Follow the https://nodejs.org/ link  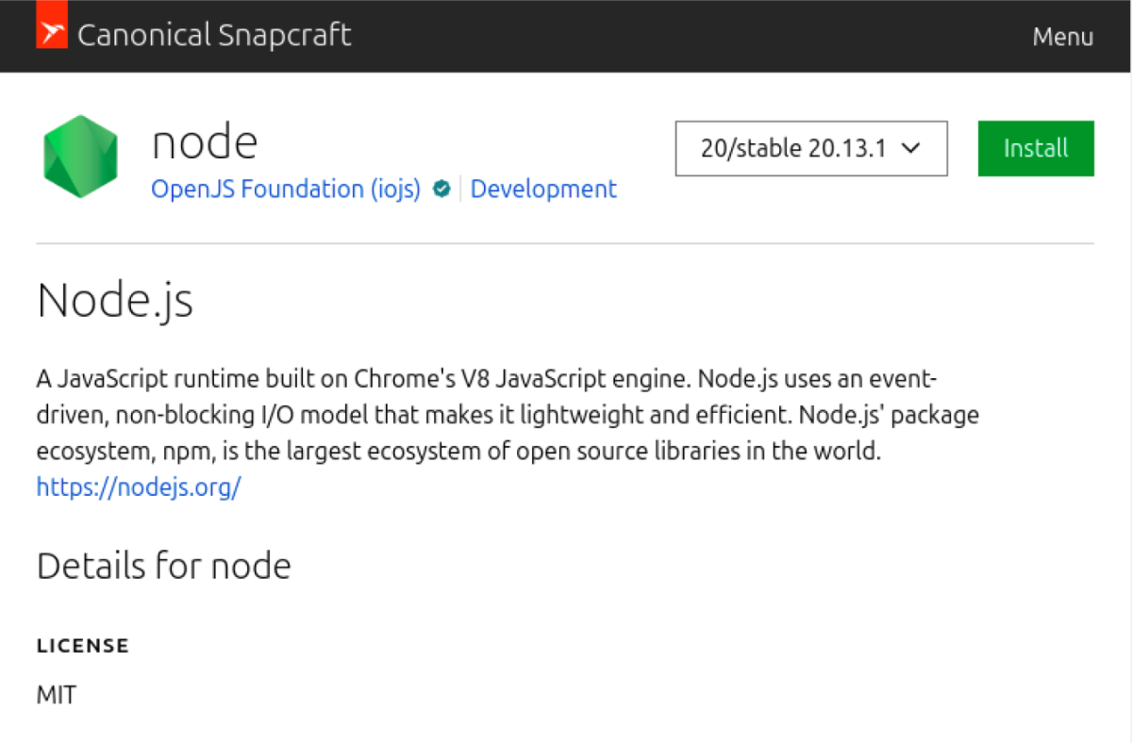point(139,487)
